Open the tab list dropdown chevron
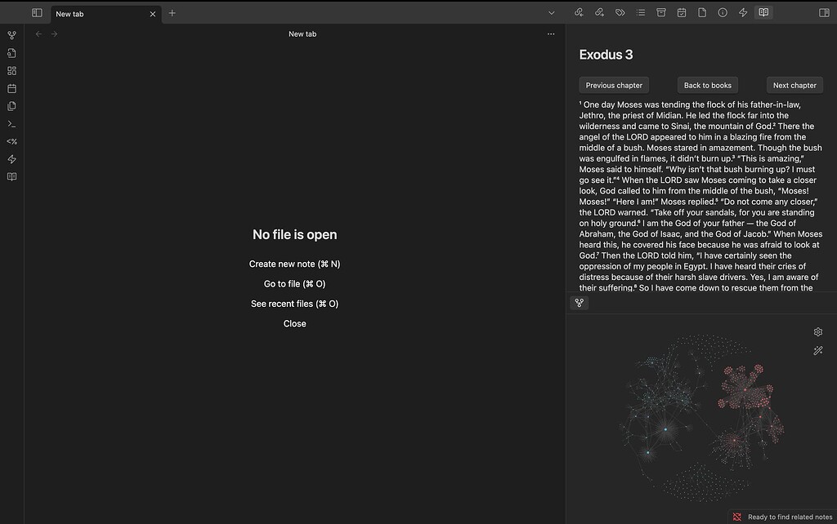 (552, 12)
